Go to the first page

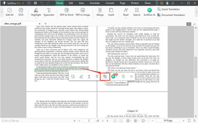pyautogui.click(x=75, y=121)
